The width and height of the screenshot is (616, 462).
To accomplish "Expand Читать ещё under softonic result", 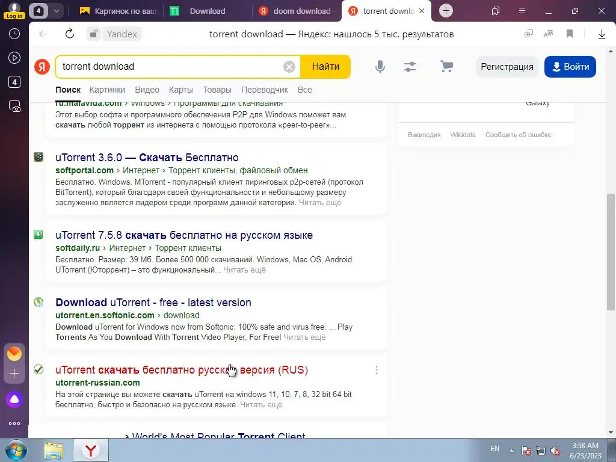I will pyautogui.click(x=304, y=337).
